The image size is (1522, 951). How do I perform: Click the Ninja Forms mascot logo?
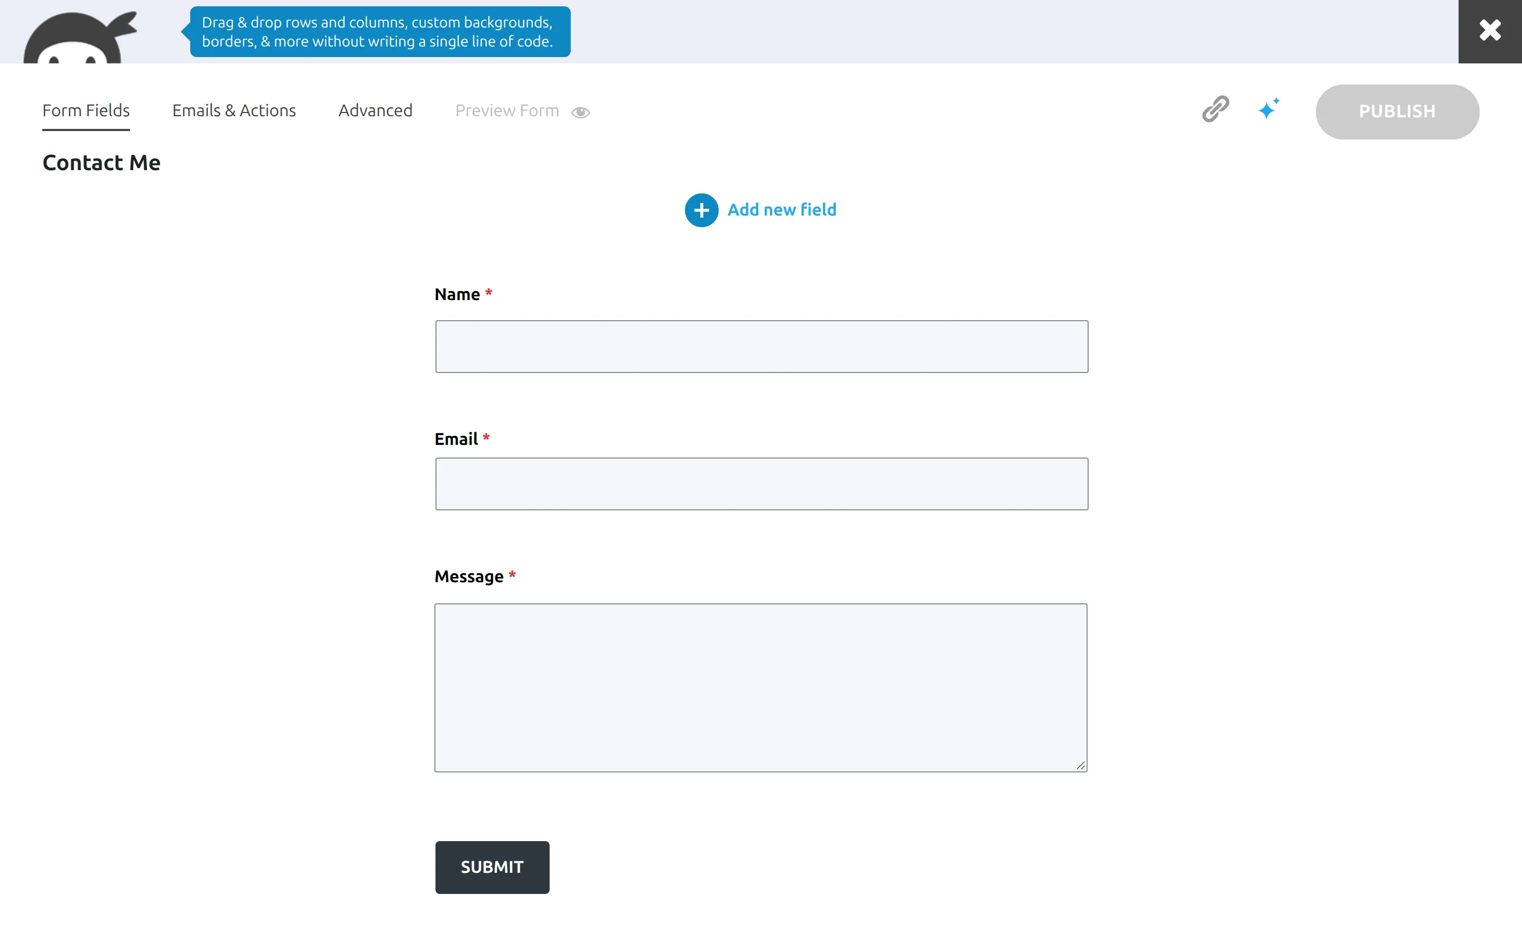point(80,37)
